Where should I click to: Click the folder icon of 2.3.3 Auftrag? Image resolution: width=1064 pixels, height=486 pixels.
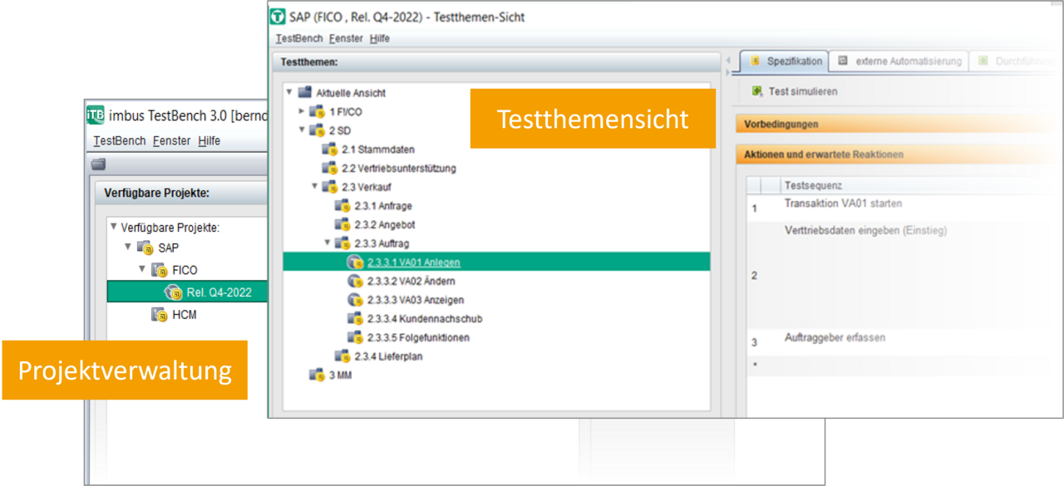click(342, 243)
